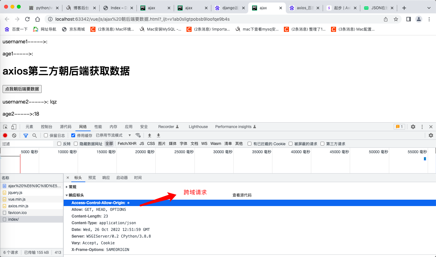This screenshot has width=436, height=257.
Task: Open the 百度一下 bookmark
Action: (16, 29)
